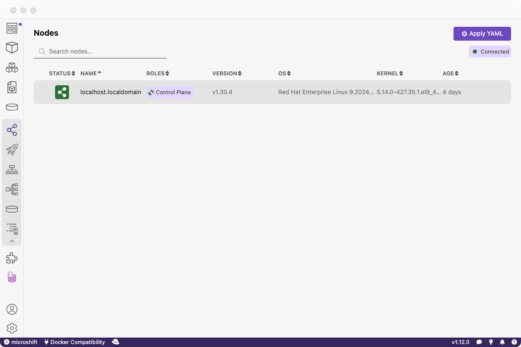Open the Volumes section
Screen dimensions: 521x347
coord(12,107)
